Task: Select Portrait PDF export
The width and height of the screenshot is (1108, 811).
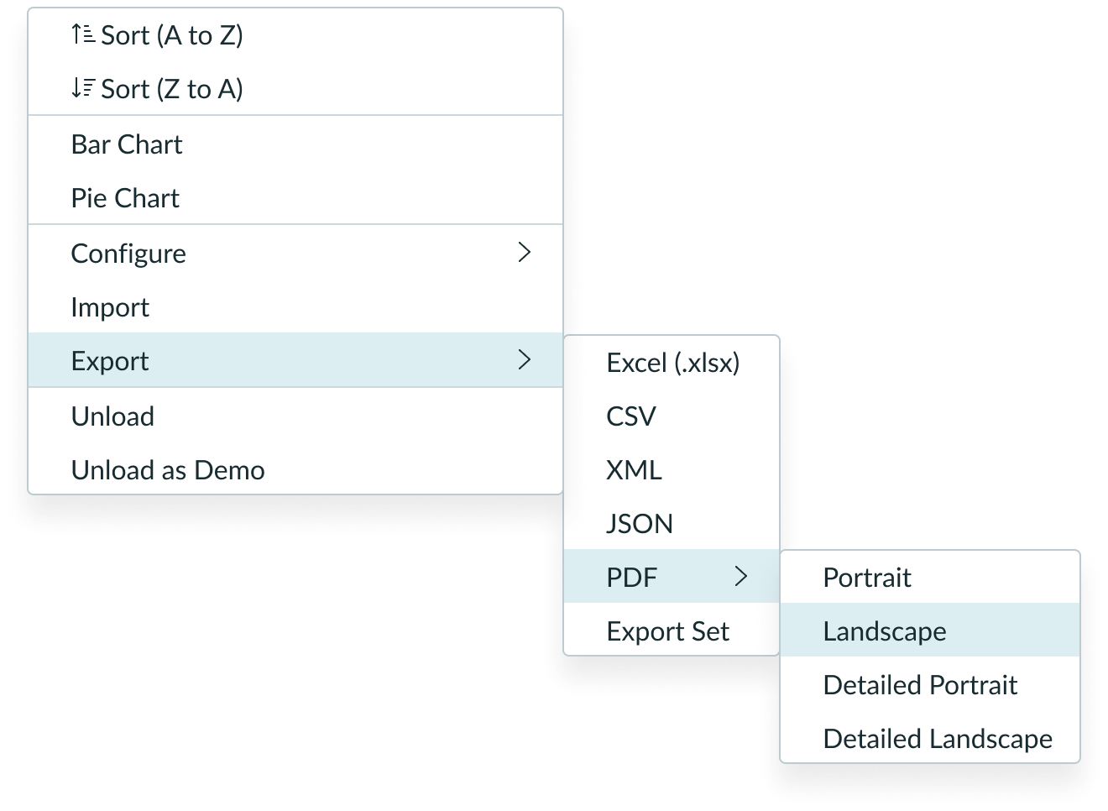Action: pos(867,577)
